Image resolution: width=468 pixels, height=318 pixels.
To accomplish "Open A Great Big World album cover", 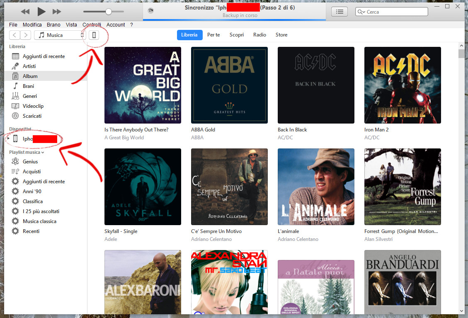I will (x=143, y=85).
